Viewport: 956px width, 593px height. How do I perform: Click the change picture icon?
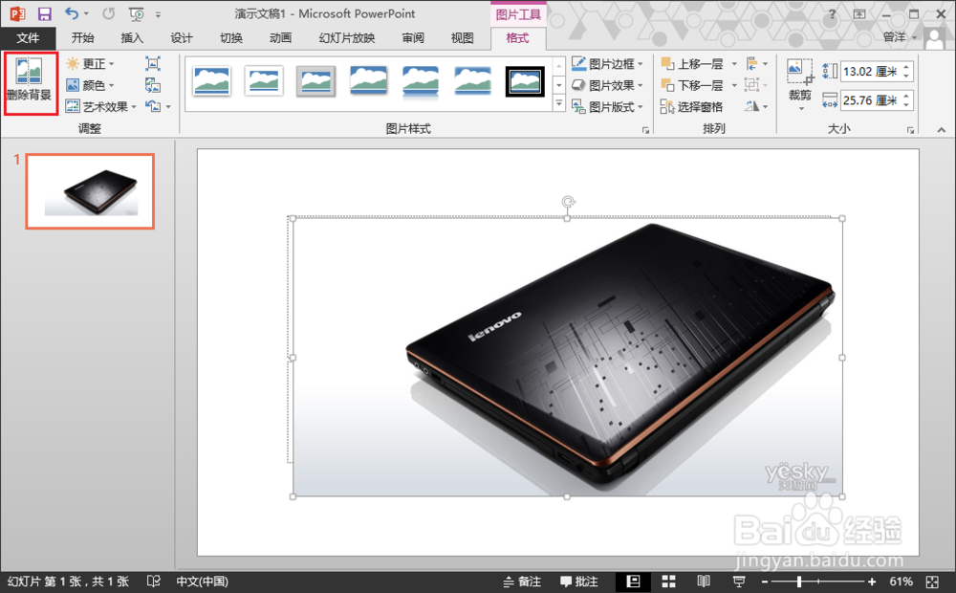tap(153, 85)
